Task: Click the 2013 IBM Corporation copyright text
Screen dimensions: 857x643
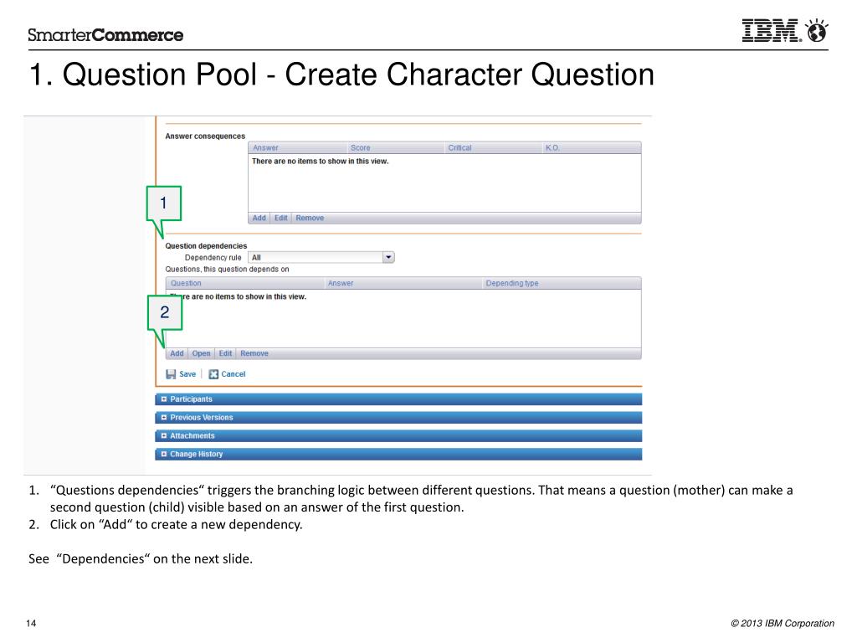Action: tap(783, 623)
